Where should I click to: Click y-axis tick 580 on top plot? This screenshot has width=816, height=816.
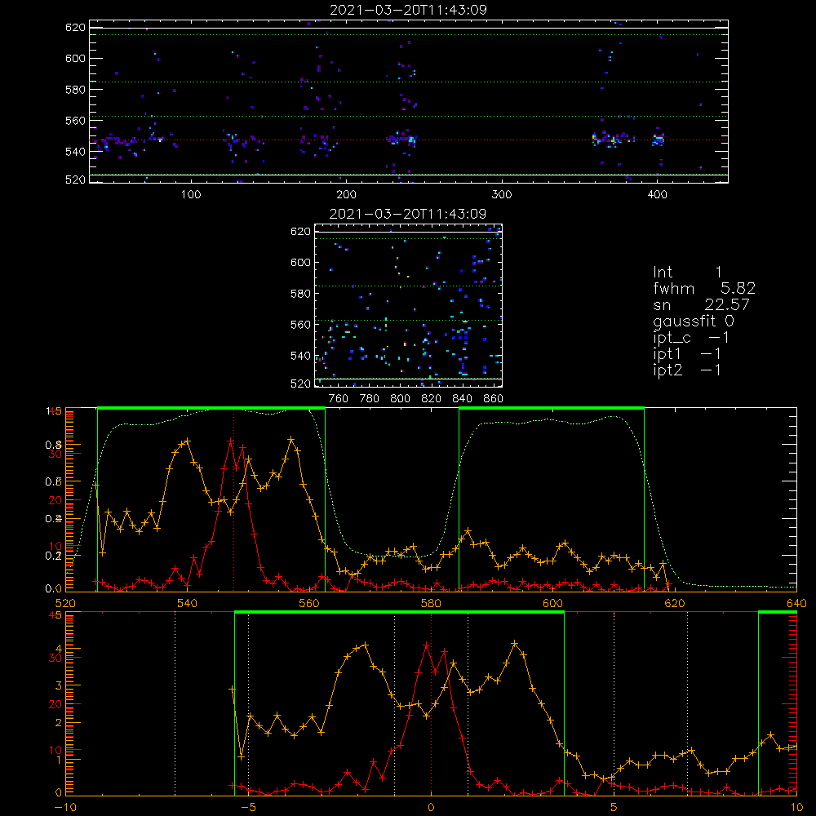[75, 90]
